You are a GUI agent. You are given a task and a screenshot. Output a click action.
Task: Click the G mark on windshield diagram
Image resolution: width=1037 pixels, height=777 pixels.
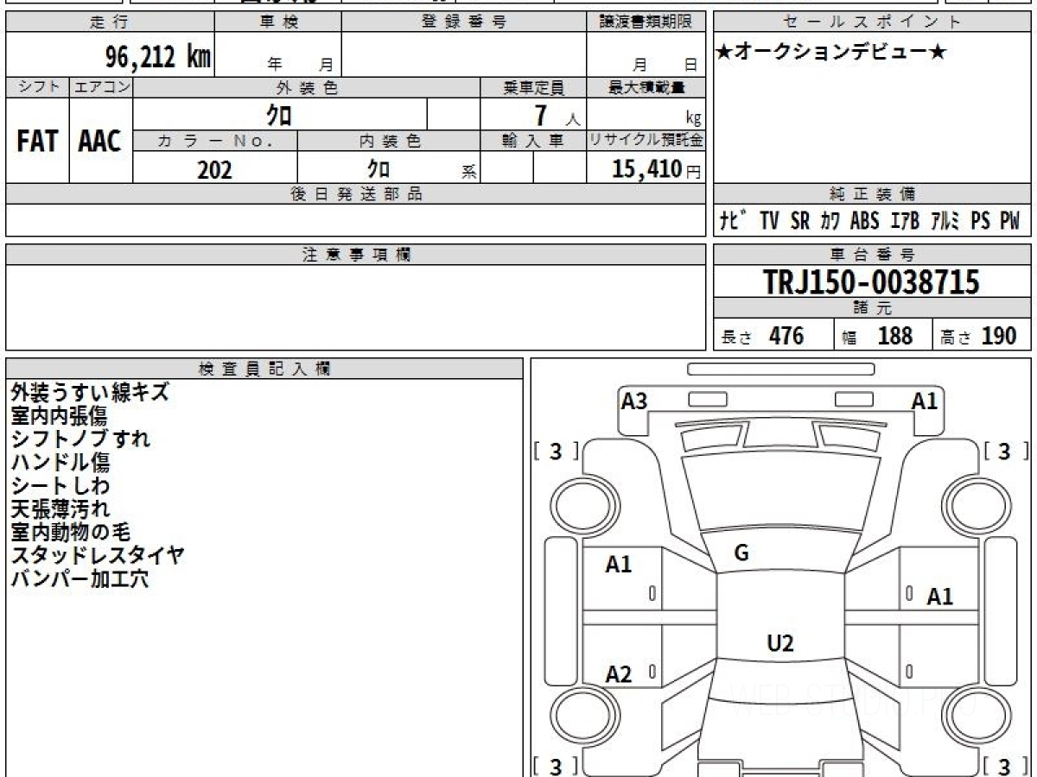point(741,553)
